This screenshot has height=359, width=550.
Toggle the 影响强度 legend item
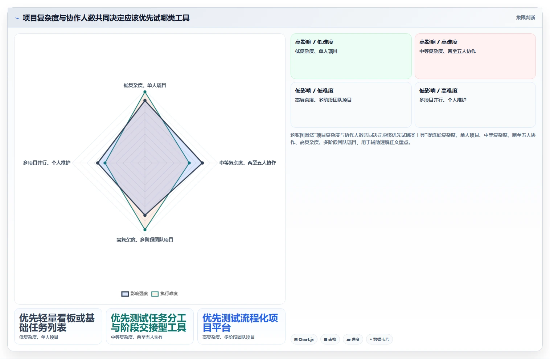(x=135, y=294)
